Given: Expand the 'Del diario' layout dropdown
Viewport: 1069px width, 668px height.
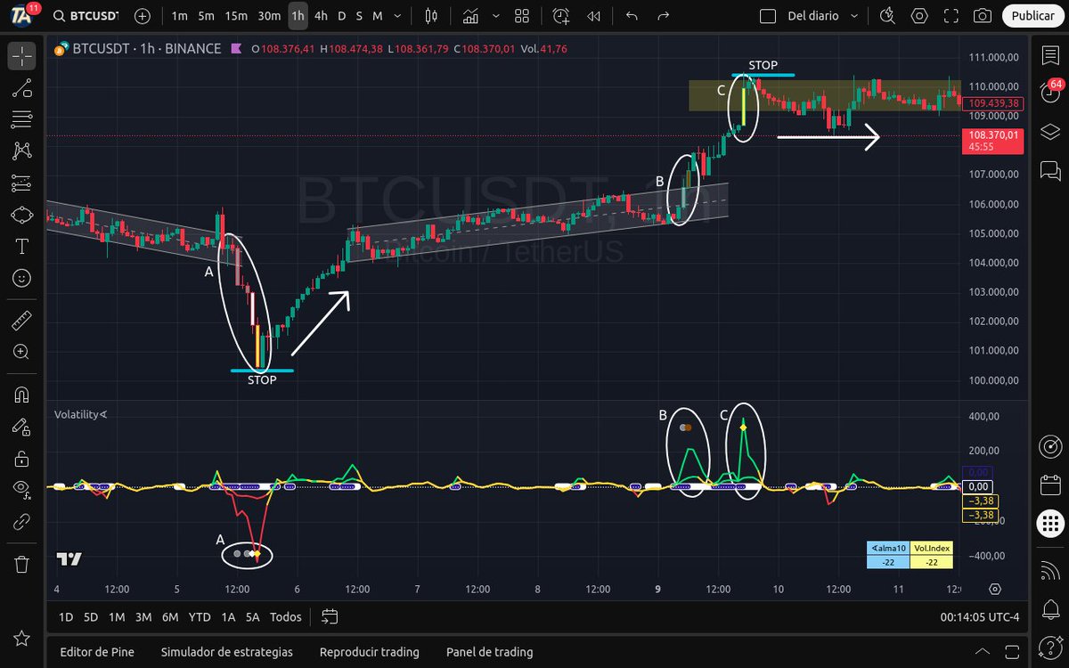Looking at the screenshot, I should pos(855,16).
